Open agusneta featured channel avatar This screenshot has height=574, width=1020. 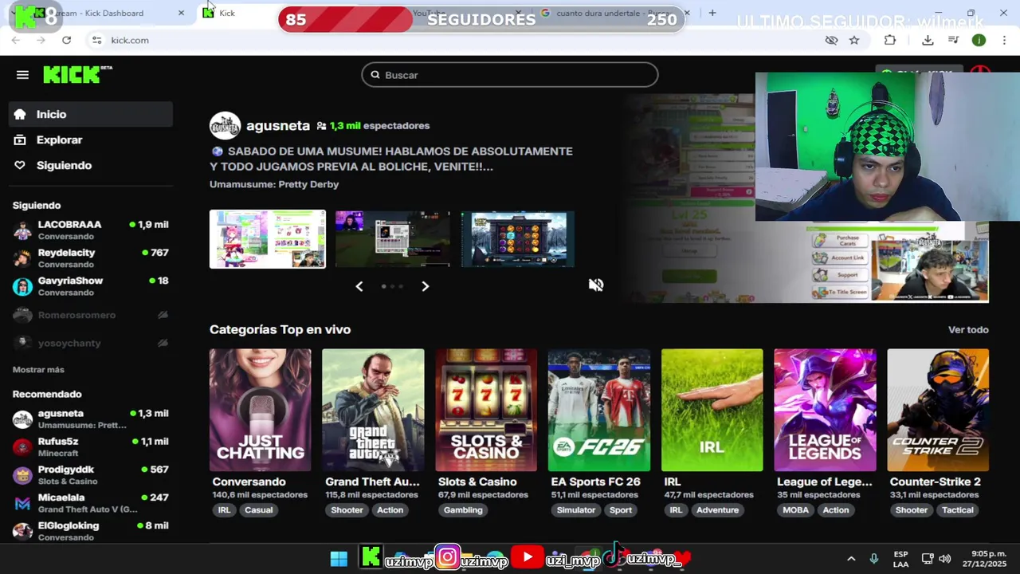225,126
